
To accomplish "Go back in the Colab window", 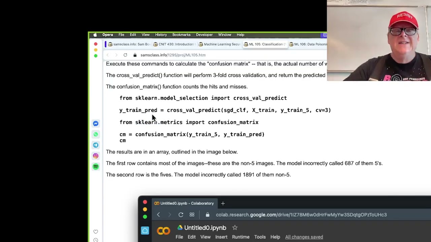I will click(158, 215).
